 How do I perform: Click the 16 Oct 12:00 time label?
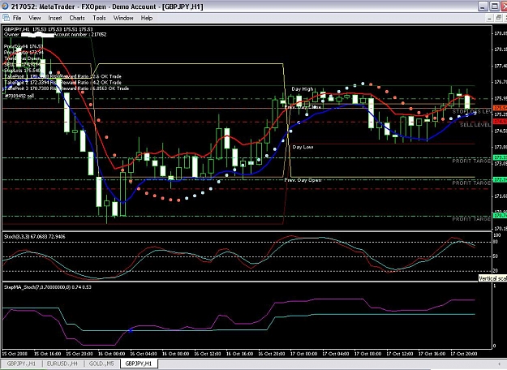208,354
